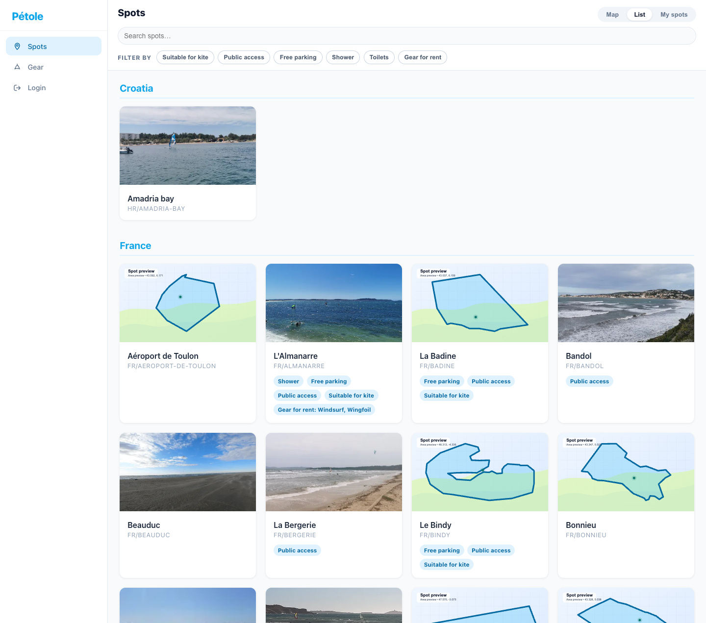The width and height of the screenshot is (706, 623).
Task: Toggle the Suitable for kite filter
Action: (x=185, y=57)
